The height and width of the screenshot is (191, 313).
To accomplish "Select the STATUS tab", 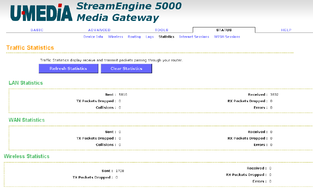I will click(224, 30).
